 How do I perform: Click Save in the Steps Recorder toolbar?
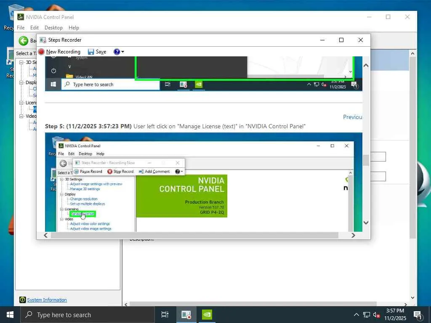click(x=97, y=52)
